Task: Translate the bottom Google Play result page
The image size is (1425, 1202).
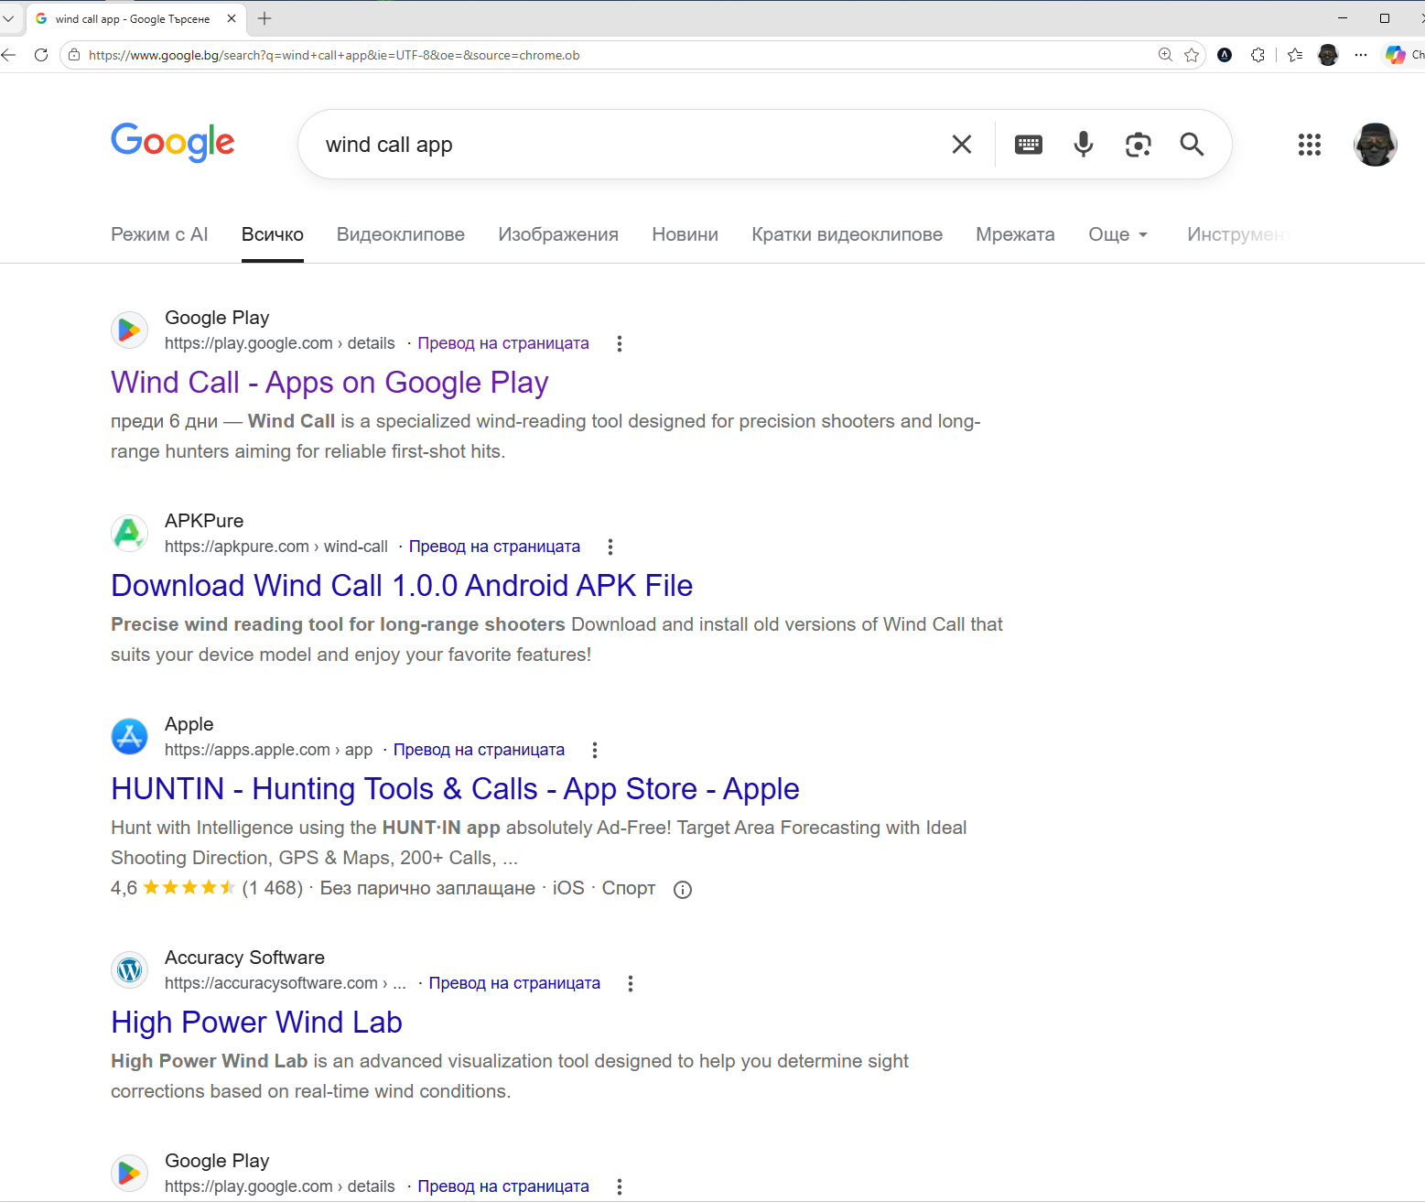Action: (503, 1186)
